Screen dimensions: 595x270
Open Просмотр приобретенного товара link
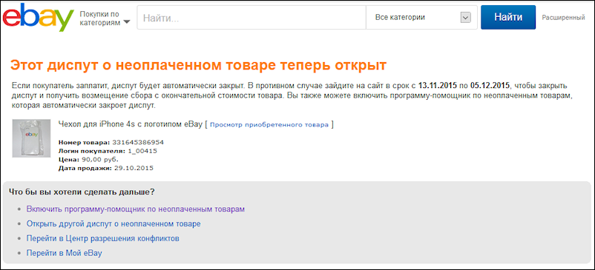269,125
